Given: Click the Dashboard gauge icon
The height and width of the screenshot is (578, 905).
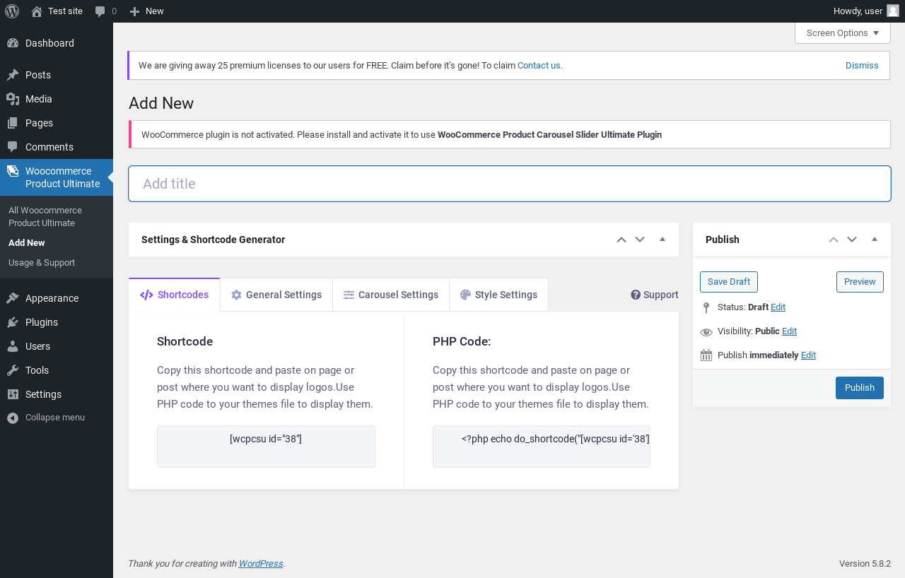Looking at the screenshot, I should (13, 43).
